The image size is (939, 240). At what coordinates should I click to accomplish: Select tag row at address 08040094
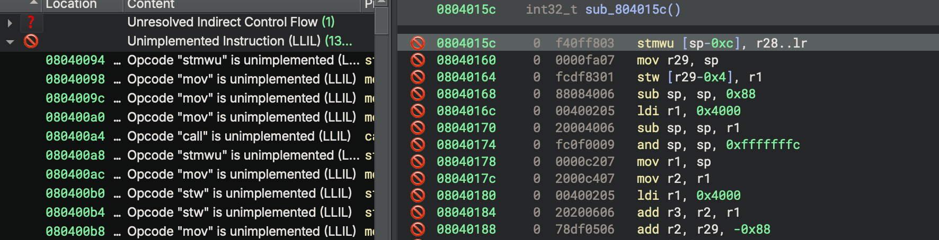187,60
